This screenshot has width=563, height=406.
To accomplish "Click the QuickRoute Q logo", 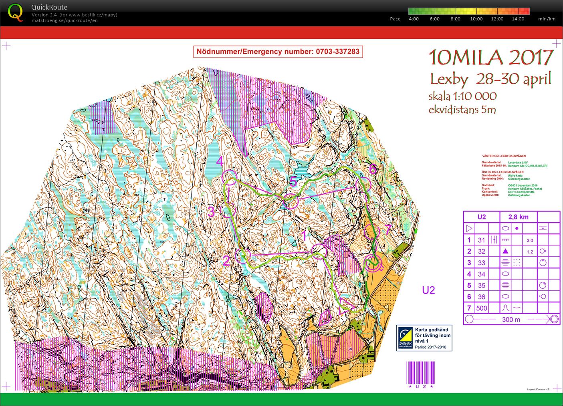I will (x=15, y=12).
